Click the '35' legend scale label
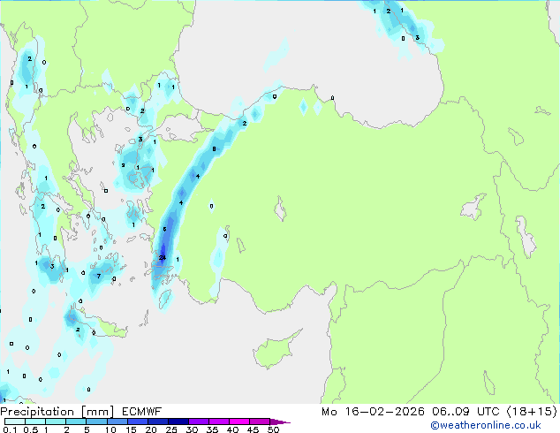560x433 pixels. (x=212, y=429)
